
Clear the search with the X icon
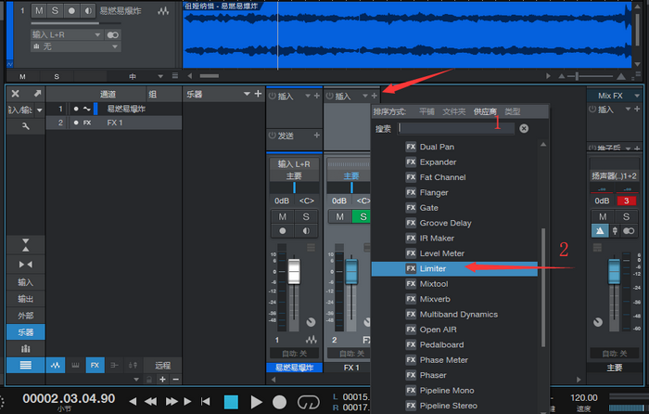coord(524,129)
